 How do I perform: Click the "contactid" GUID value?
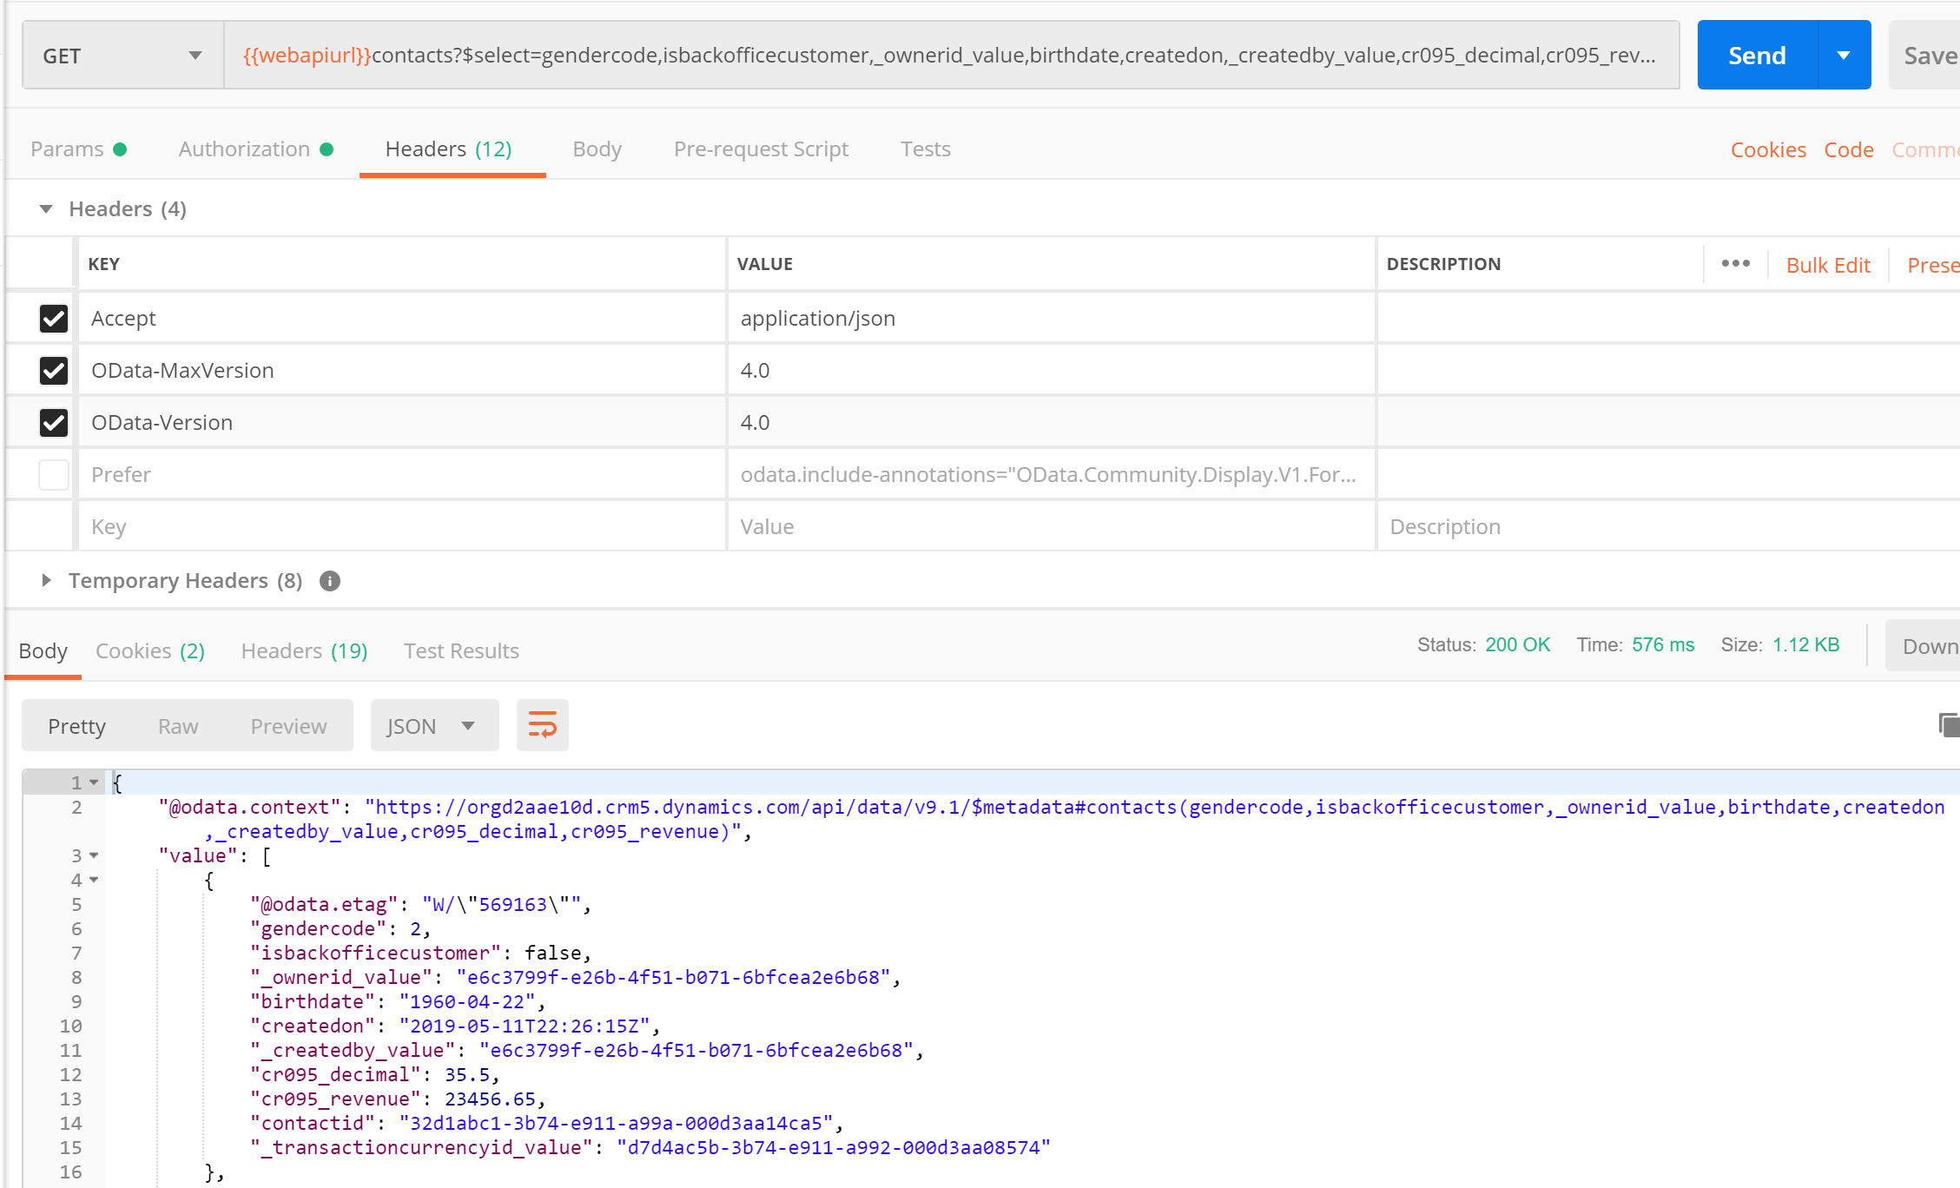pyautogui.click(x=617, y=1124)
